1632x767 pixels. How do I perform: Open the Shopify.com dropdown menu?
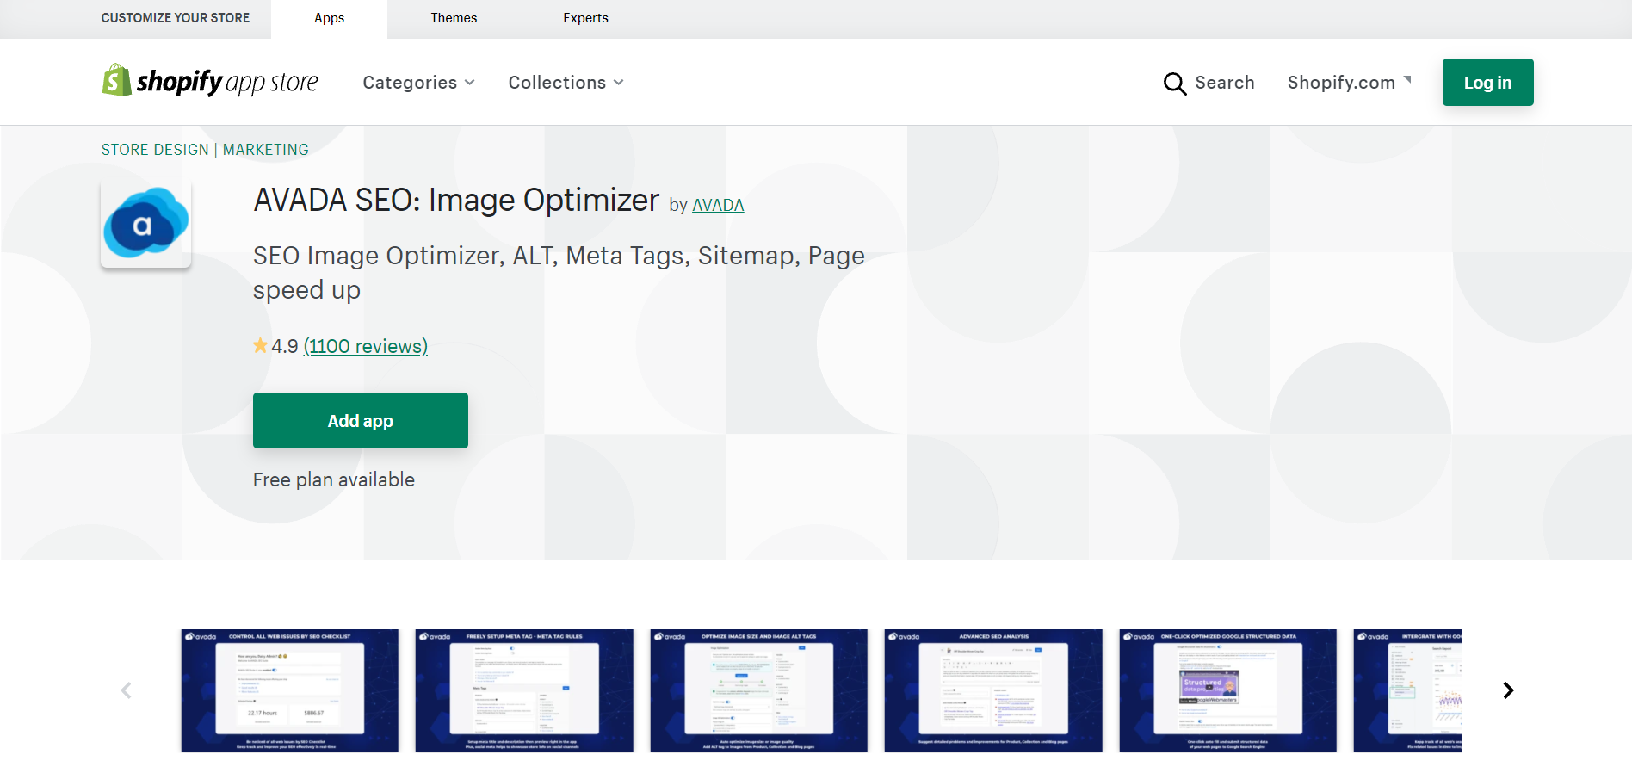coord(1349,83)
